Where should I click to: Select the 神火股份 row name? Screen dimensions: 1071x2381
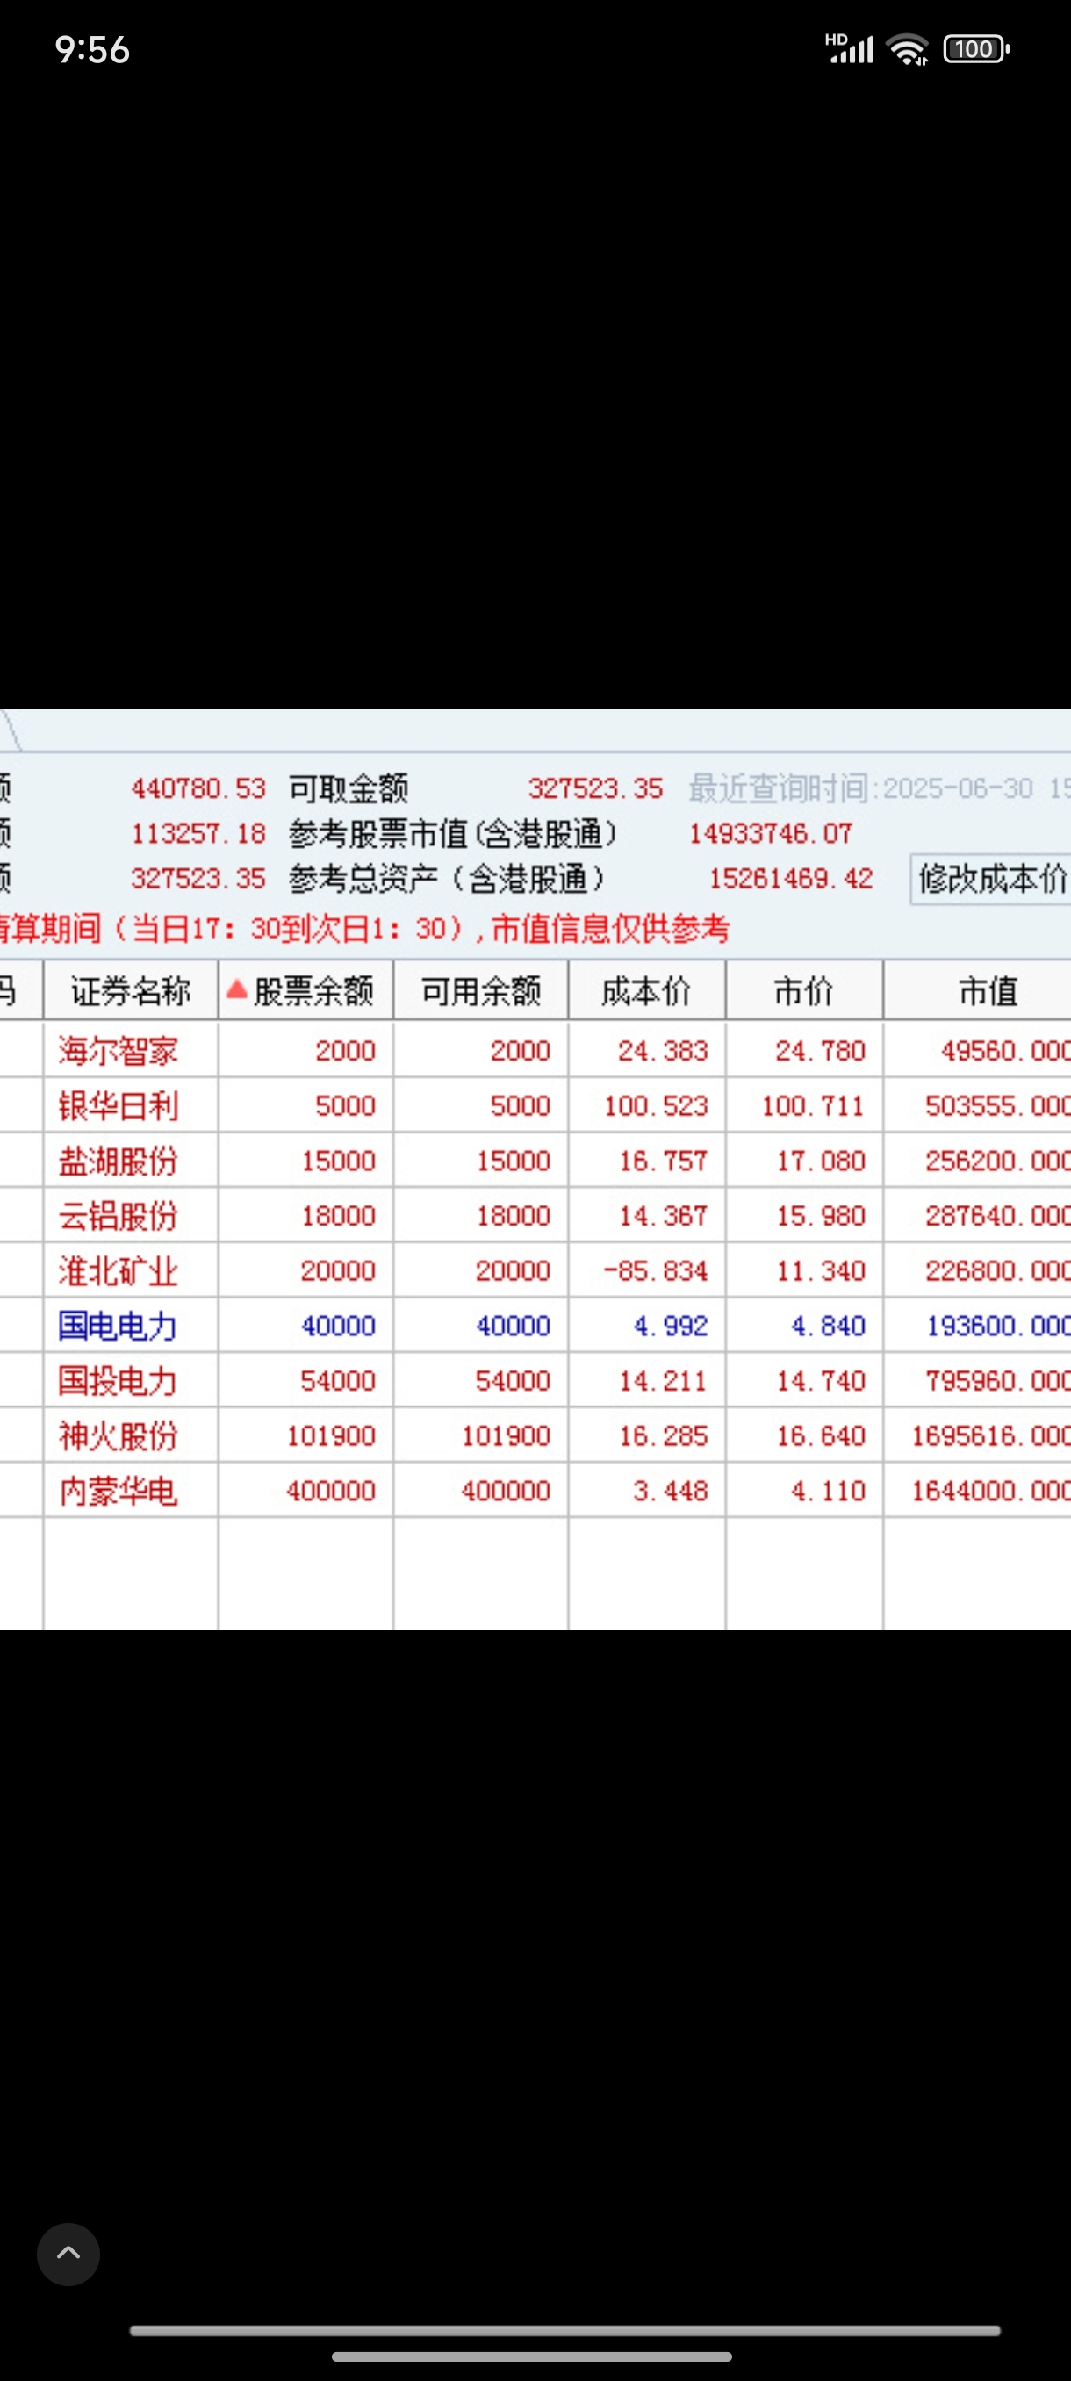click(119, 1435)
